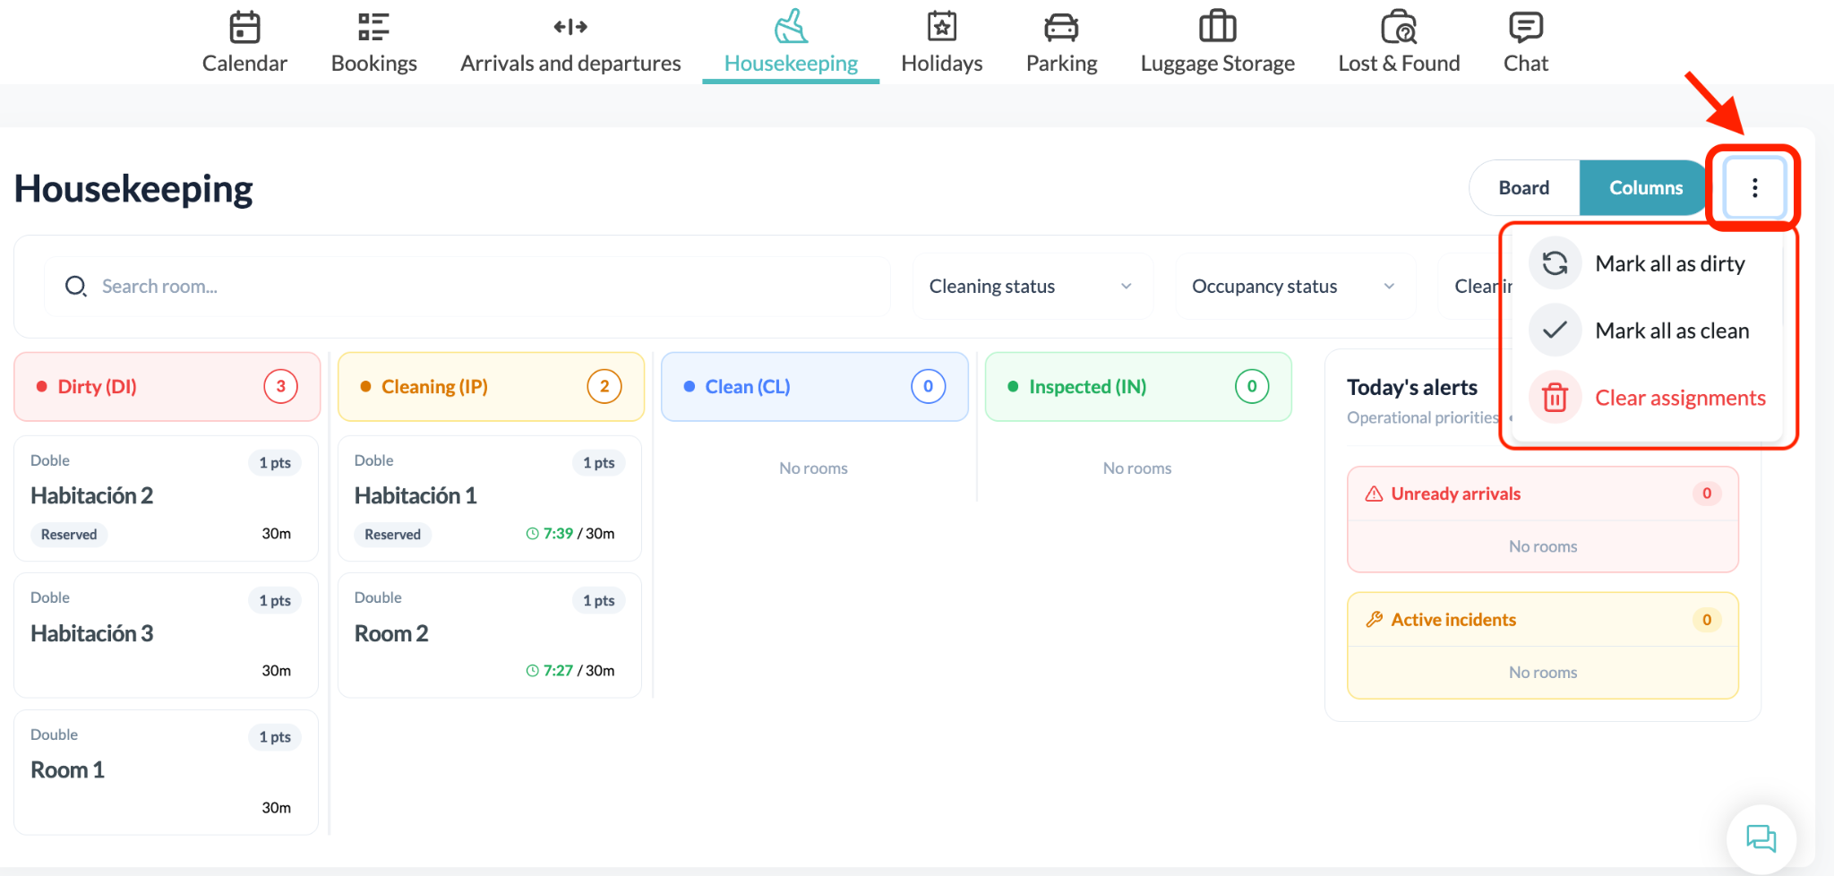The height and width of the screenshot is (876, 1834).
Task: Click the Search room input field
Action: tap(467, 287)
